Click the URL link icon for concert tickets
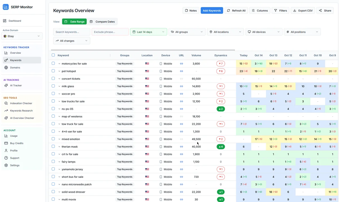The image size is (339, 202). pyautogui.click(x=181, y=79)
